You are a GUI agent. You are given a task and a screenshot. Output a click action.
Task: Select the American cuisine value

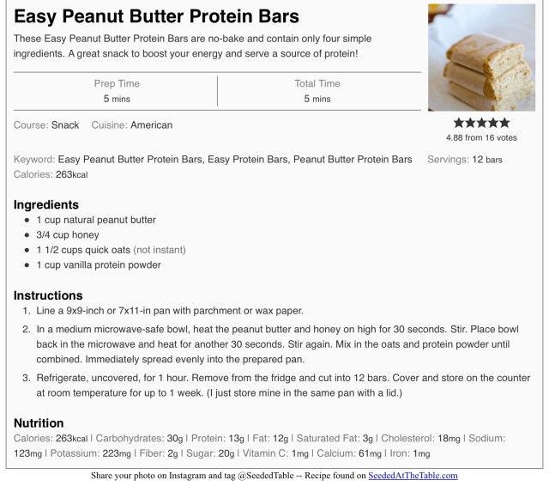point(151,125)
